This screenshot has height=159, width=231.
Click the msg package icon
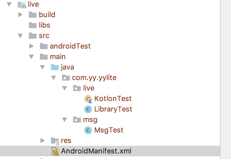click(x=77, y=120)
